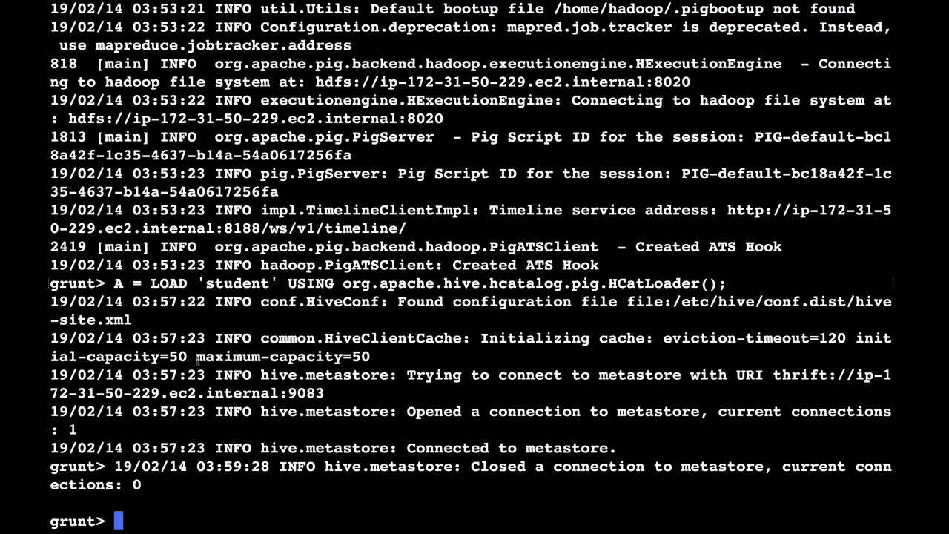949x534 pixels.
Task: Click the file:/etc/hive/conf.dist/hive path
Action: [759, 301]
